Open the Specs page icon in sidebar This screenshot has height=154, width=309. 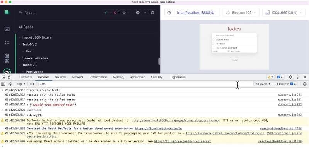point(7,29)
